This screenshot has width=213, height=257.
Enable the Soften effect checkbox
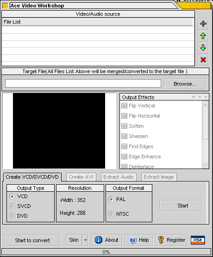125,126
